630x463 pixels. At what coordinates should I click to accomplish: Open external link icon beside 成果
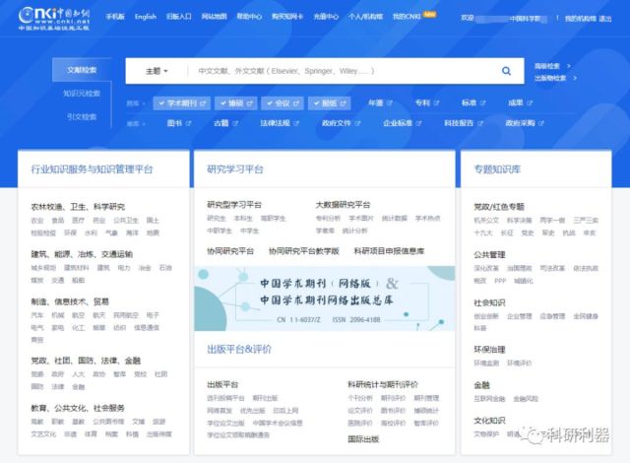click(530, 103)
